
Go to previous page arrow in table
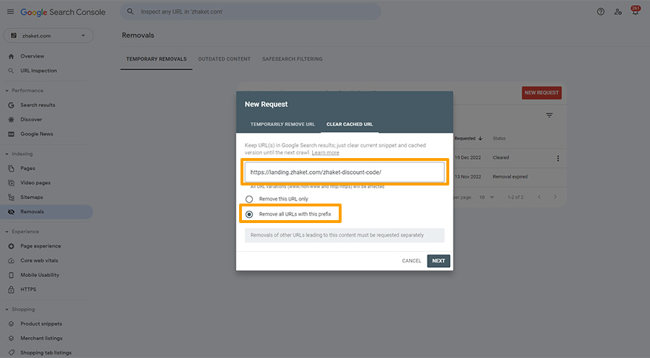[x=539, y=197]
